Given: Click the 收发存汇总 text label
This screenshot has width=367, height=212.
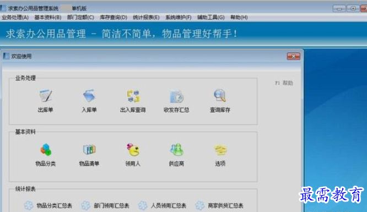Looking at the screenshot, I should (176, 110).
